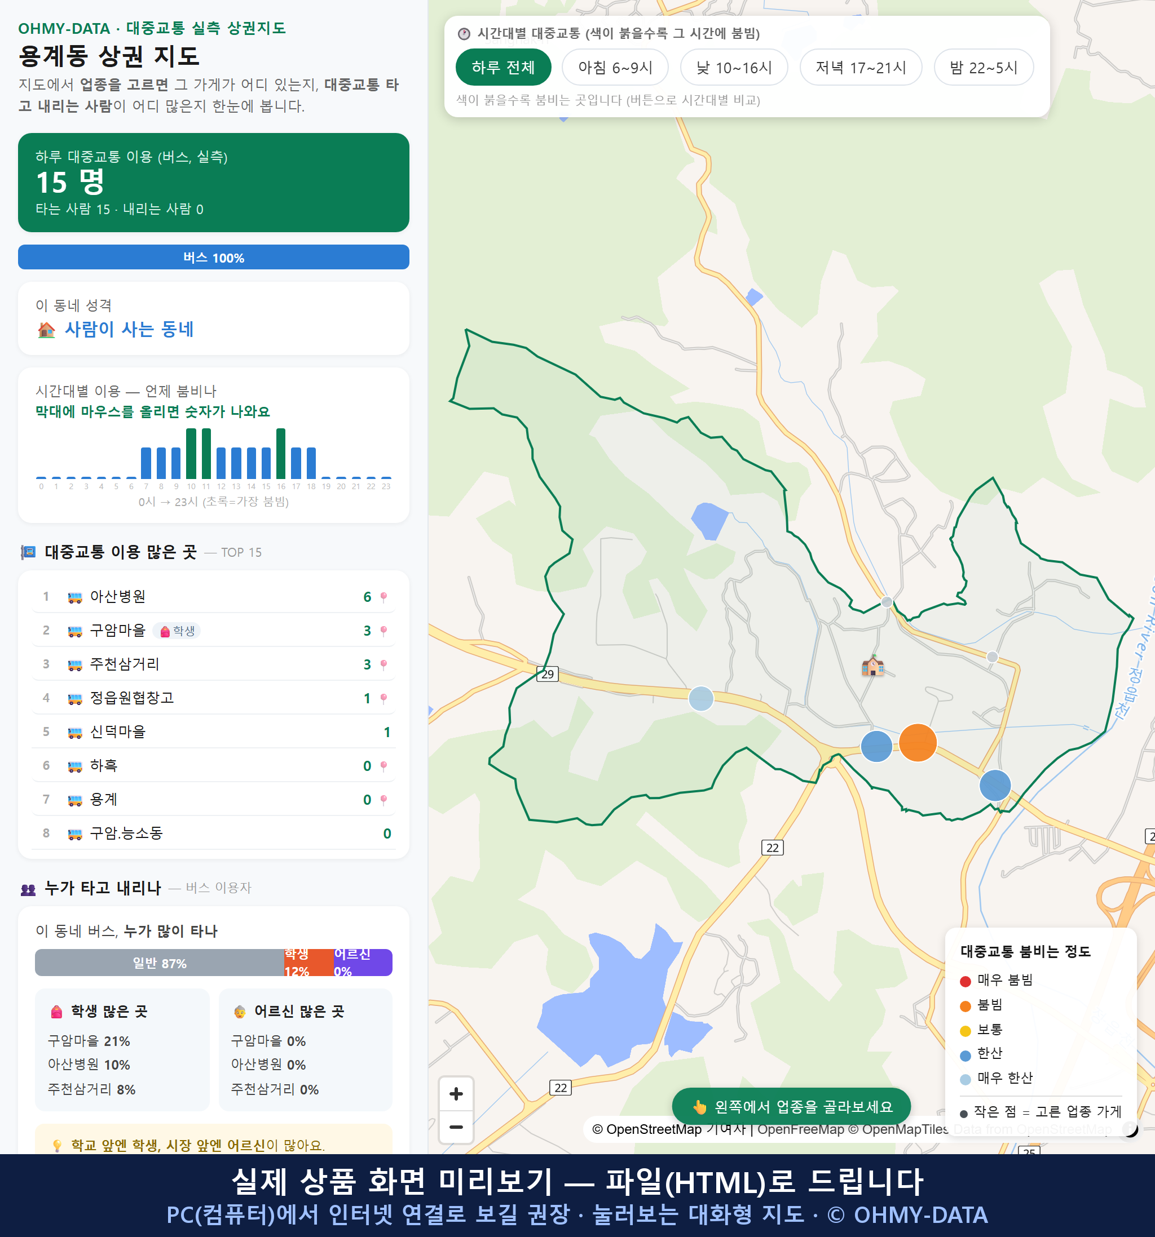Click 구암마을 21% under 학생 많은 곳
1155x1237 pixels.
coord(89,1041)
